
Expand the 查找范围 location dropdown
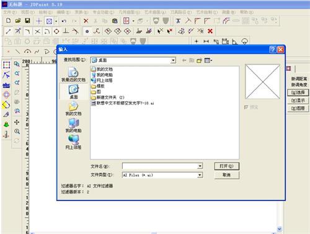173,60
